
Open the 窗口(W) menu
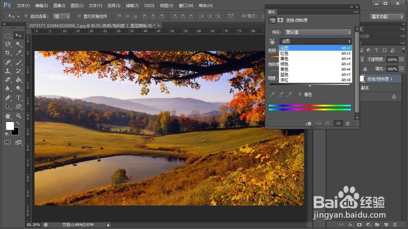186,5
